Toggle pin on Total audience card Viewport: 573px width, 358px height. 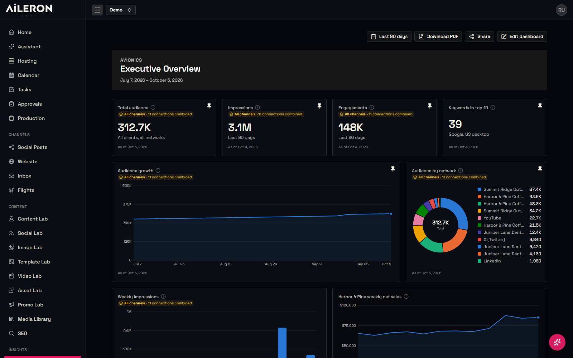(209, 106)
